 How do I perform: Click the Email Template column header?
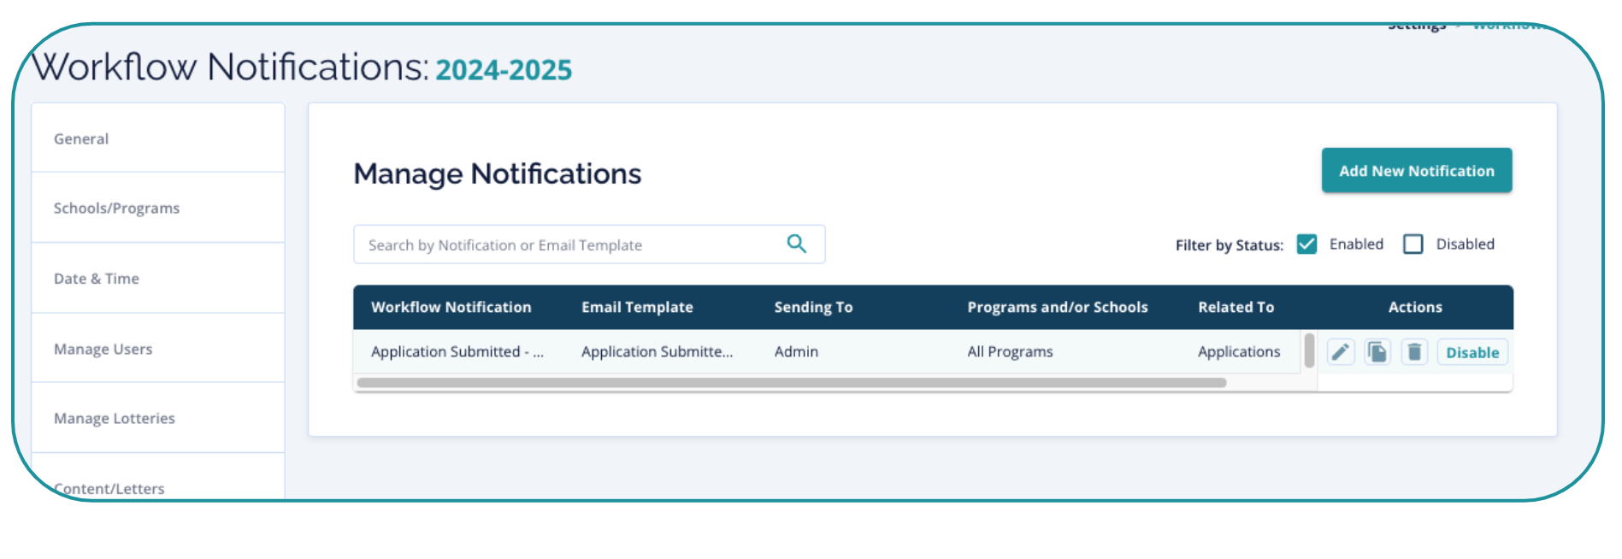tap(637, 308)
